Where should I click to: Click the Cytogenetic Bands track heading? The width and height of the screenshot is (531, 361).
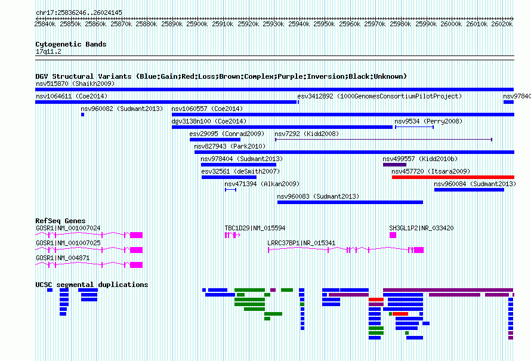(x=71, y=44)
